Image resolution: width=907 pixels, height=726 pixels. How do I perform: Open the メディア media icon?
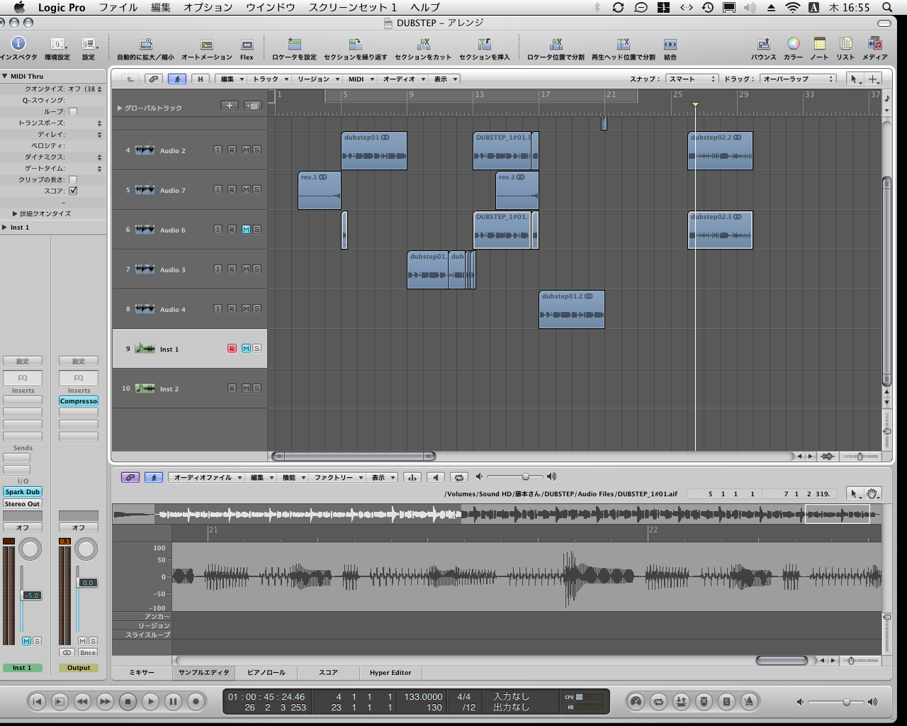[x=874, y=44]
